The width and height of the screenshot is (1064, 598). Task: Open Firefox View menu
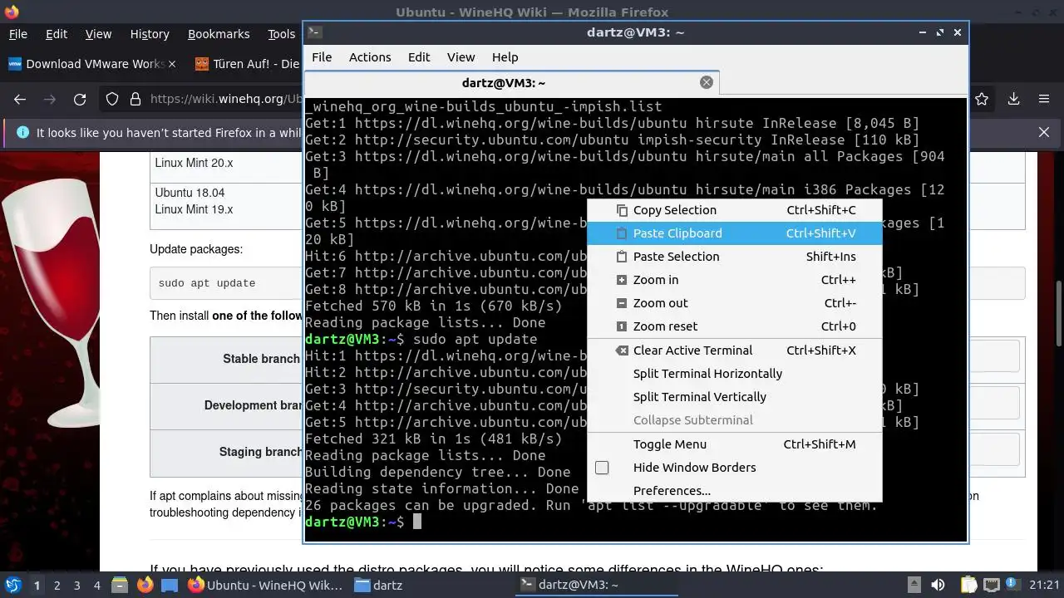pos(98,34)
